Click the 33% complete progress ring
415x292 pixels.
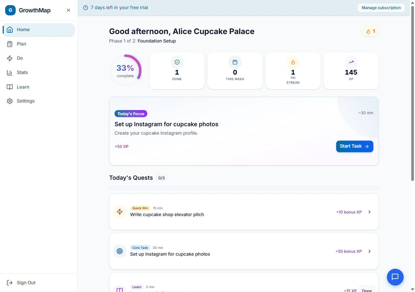pyautogui.click(x=125, y=71)
